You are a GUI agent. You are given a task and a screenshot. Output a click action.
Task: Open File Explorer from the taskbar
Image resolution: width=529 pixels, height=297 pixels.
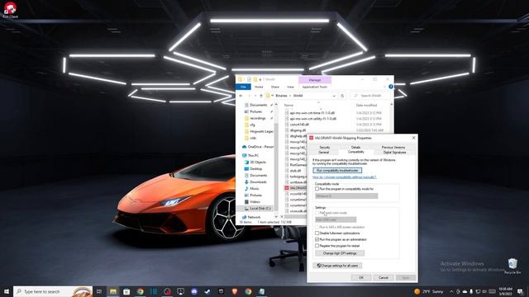pyautogui.click(x=113, y=291)
